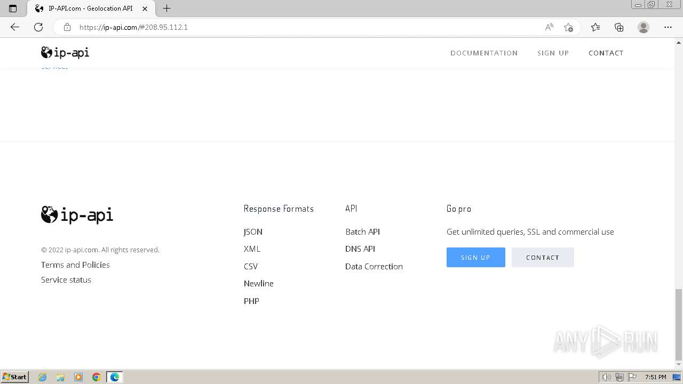This screenshot has height=384, width=683.
Task: Open the Data Correction link
Action: 374,267
